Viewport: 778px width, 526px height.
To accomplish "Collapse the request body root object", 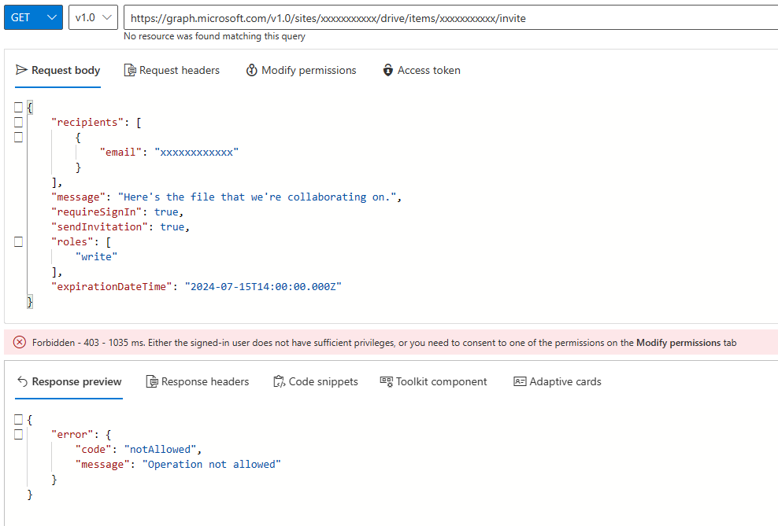I will point(18,107).
